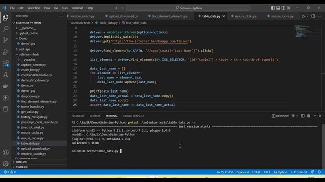Open editor more actions ellipsis
The width and height of the screenshot is (325, 182).
tap(319, 16)
